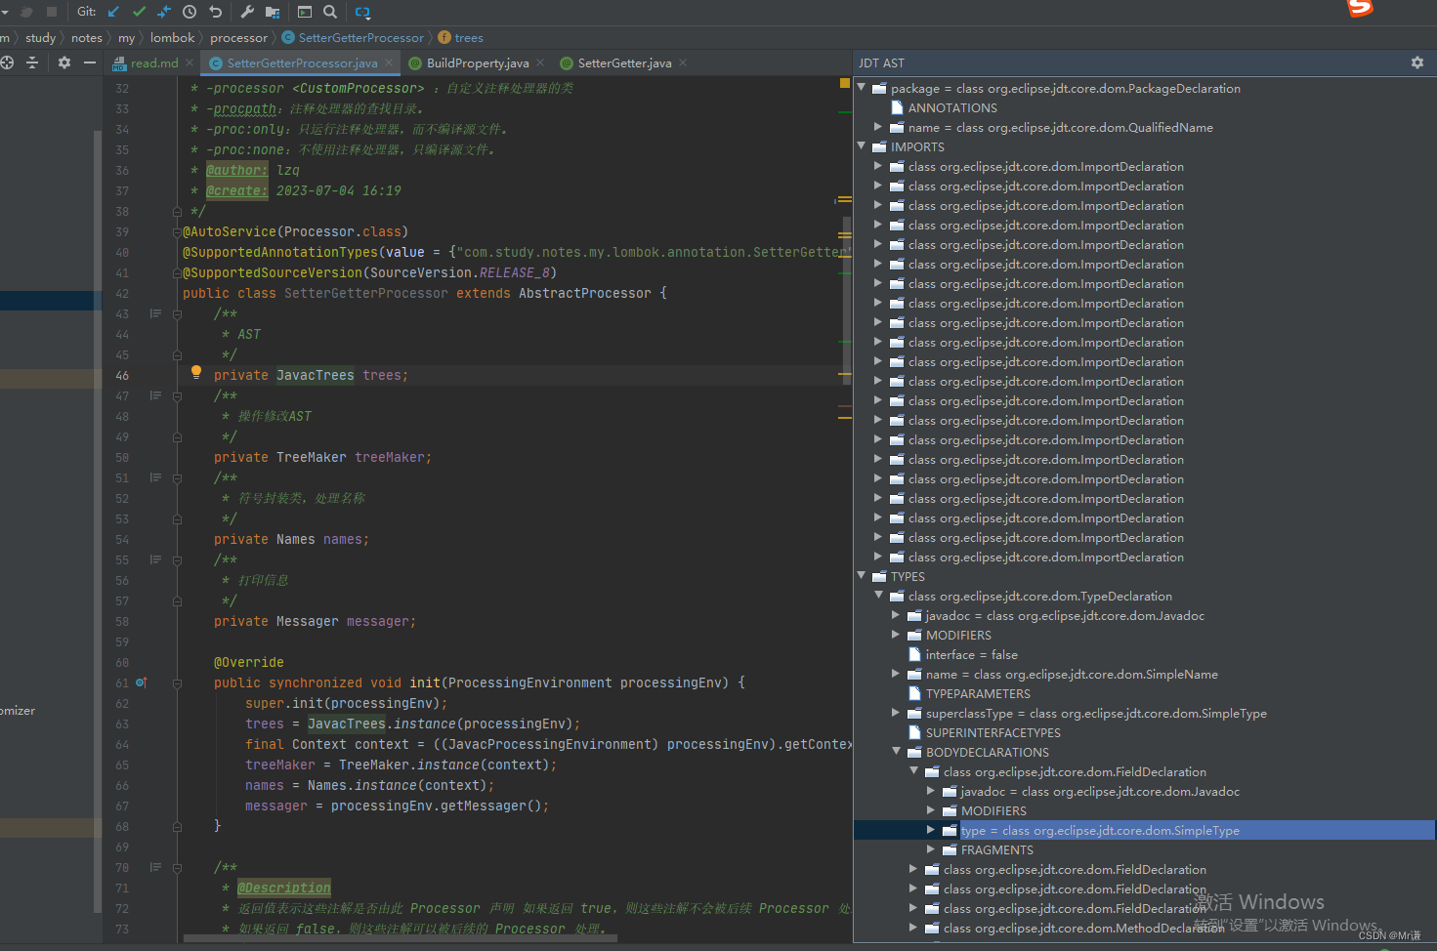Collapse the TypeDeclaration node
Viewport: 1437px width, 951px height.
tap(878, 596)
